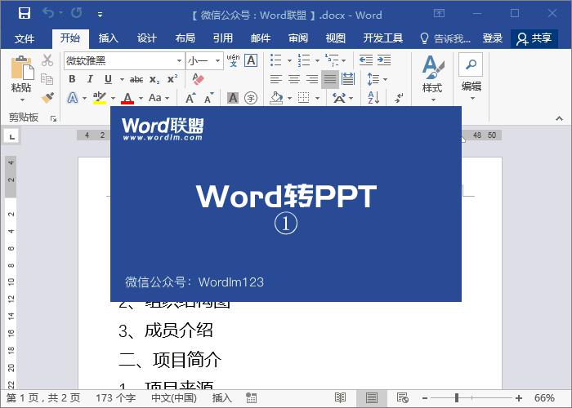
Task: Click Grow Font icon
Action: point(190,98)
